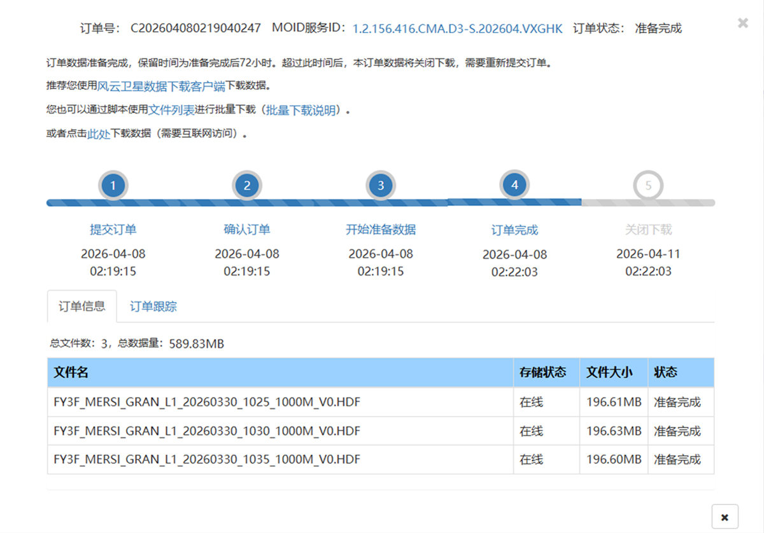
Task: Click step 4 circle for 订单完成
Action: pos(514,185)
